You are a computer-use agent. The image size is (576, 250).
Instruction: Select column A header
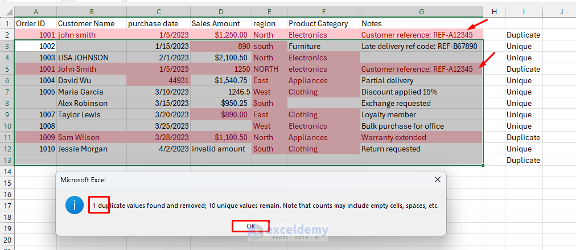coord(36,12)
